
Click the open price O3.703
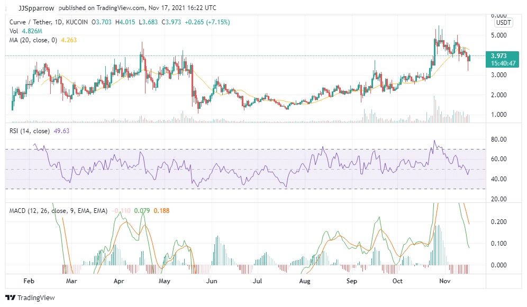pos(101,22)
